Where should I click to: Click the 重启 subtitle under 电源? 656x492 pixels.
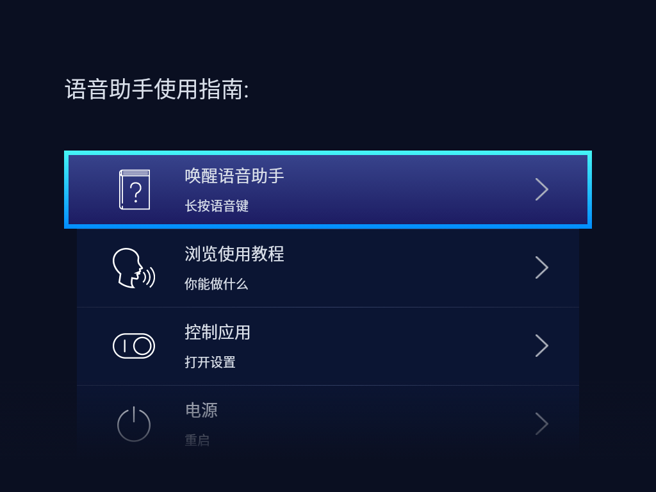[197, 440]
